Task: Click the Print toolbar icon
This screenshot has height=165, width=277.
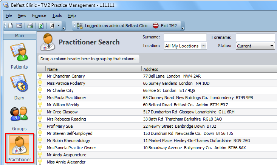Action: click(30, 26)
